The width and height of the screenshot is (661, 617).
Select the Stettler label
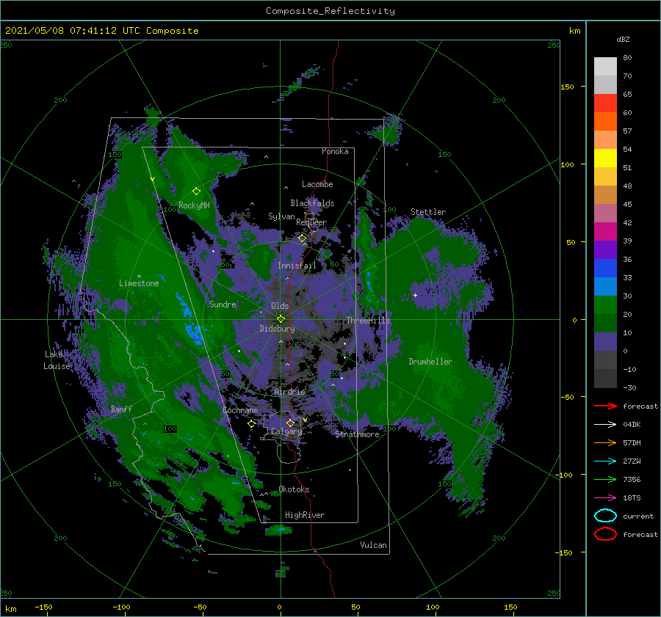pos(428,212)
